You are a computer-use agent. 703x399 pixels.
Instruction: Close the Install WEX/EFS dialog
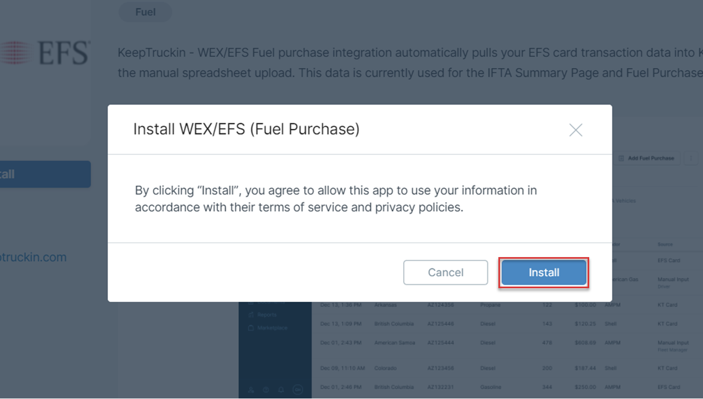click(576, 130)
